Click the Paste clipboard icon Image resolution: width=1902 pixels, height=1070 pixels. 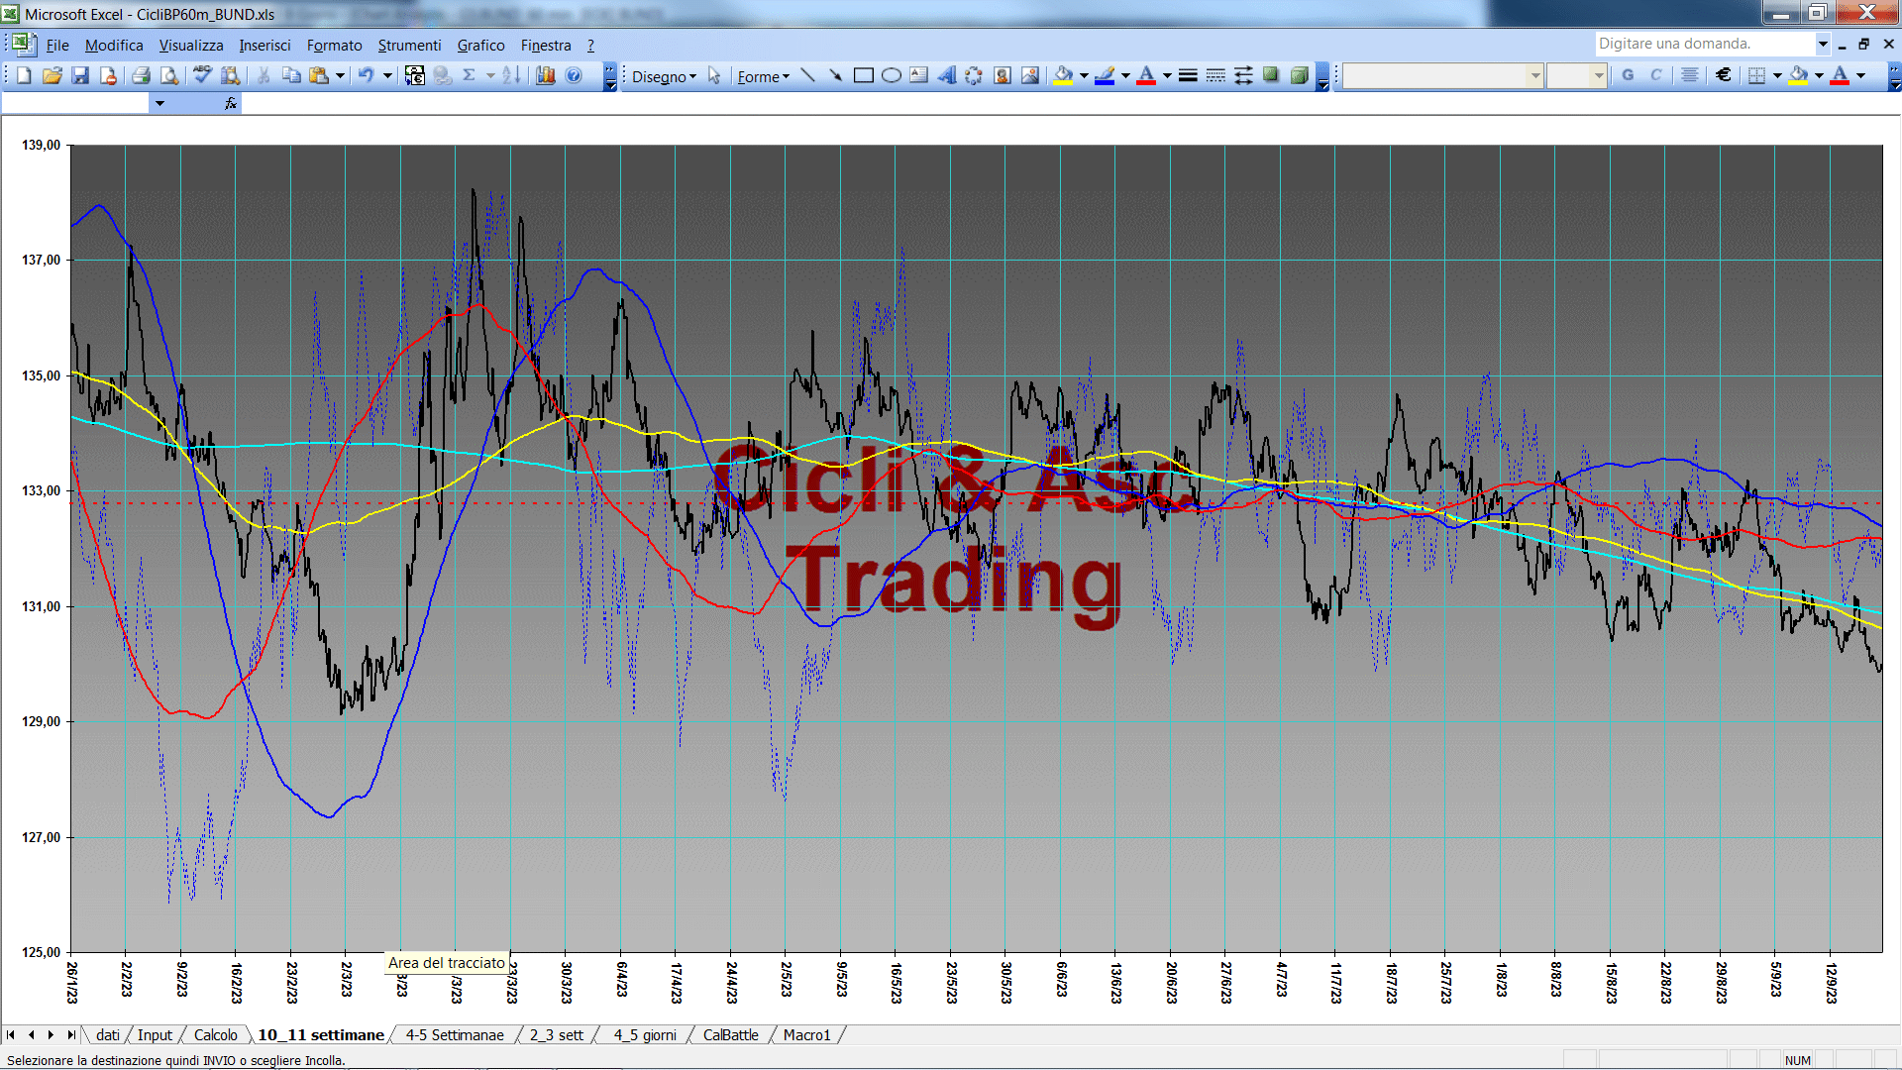coord(319,75)
